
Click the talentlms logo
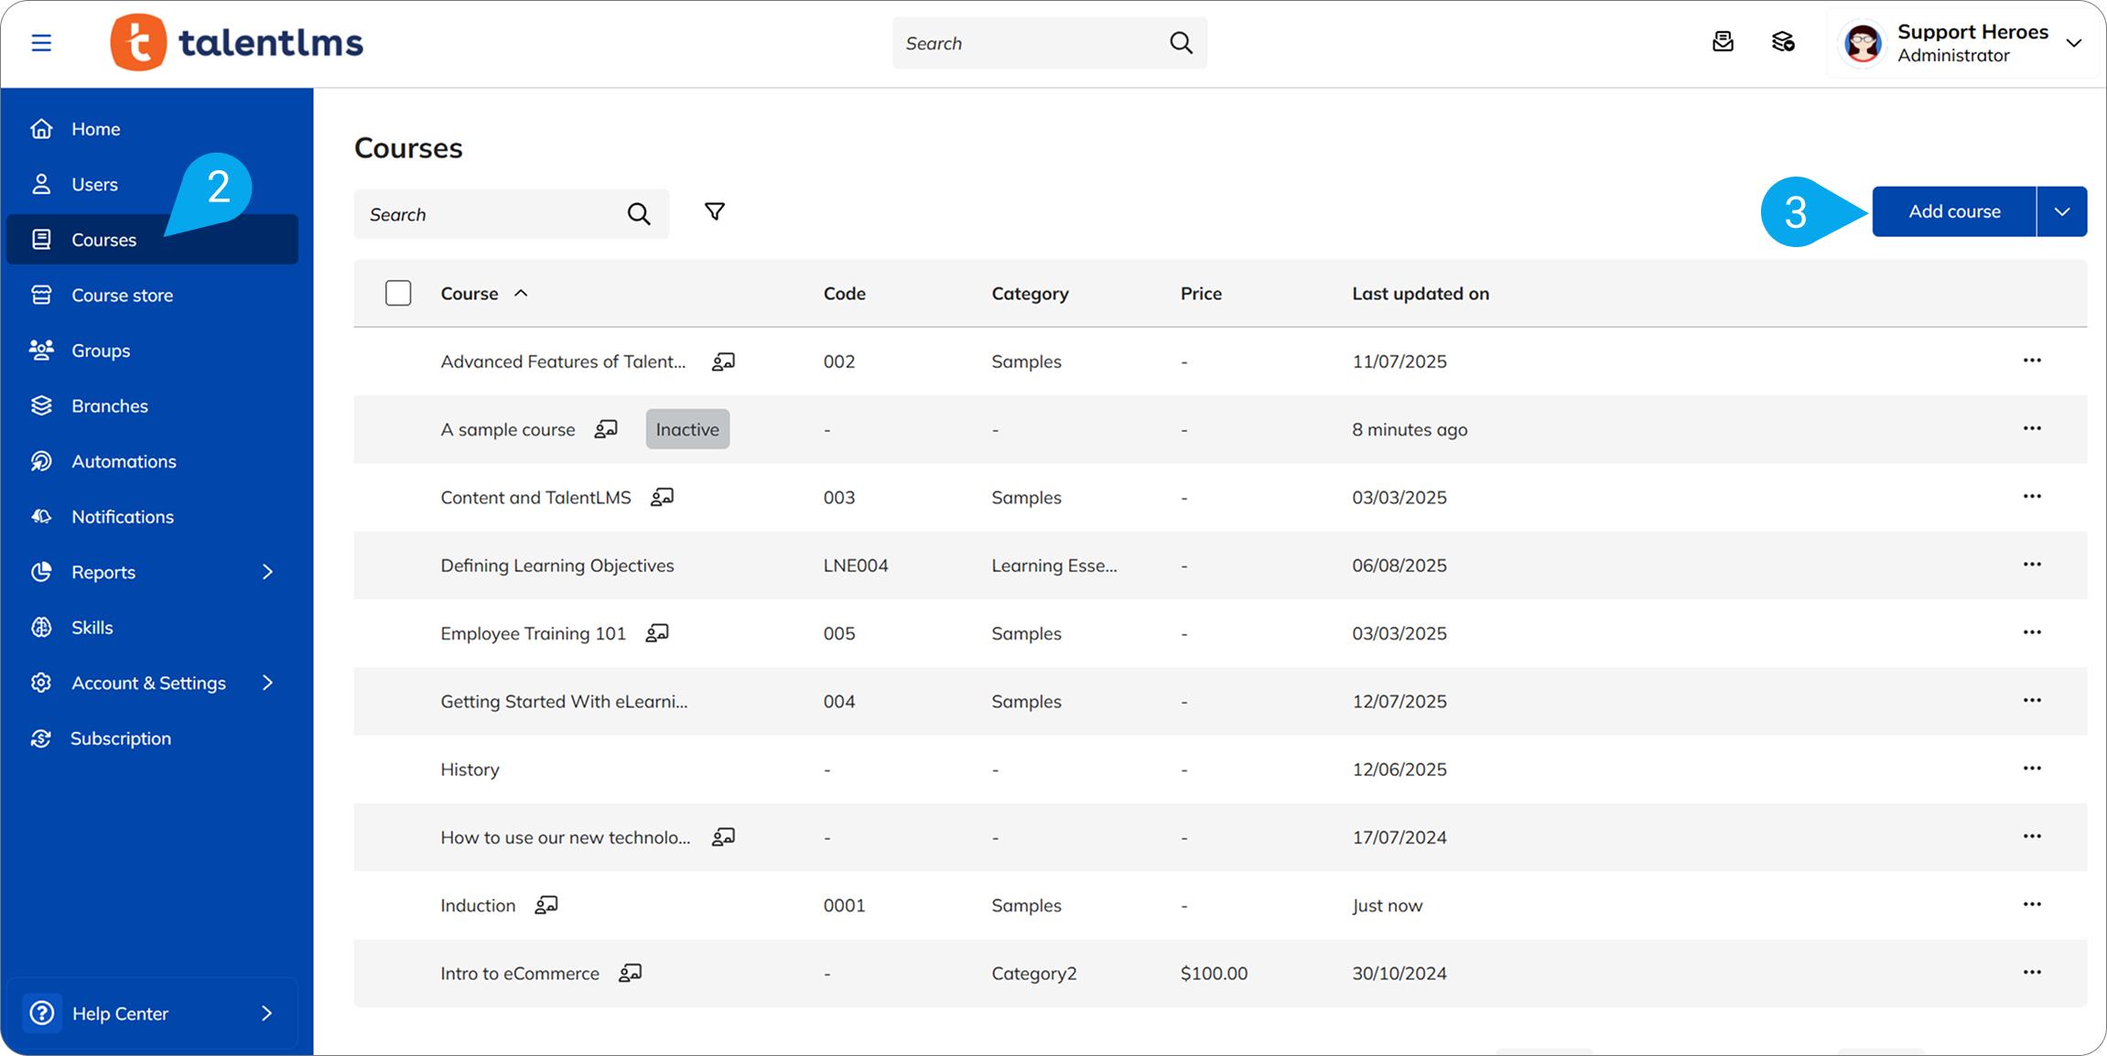tap(236, 43)
